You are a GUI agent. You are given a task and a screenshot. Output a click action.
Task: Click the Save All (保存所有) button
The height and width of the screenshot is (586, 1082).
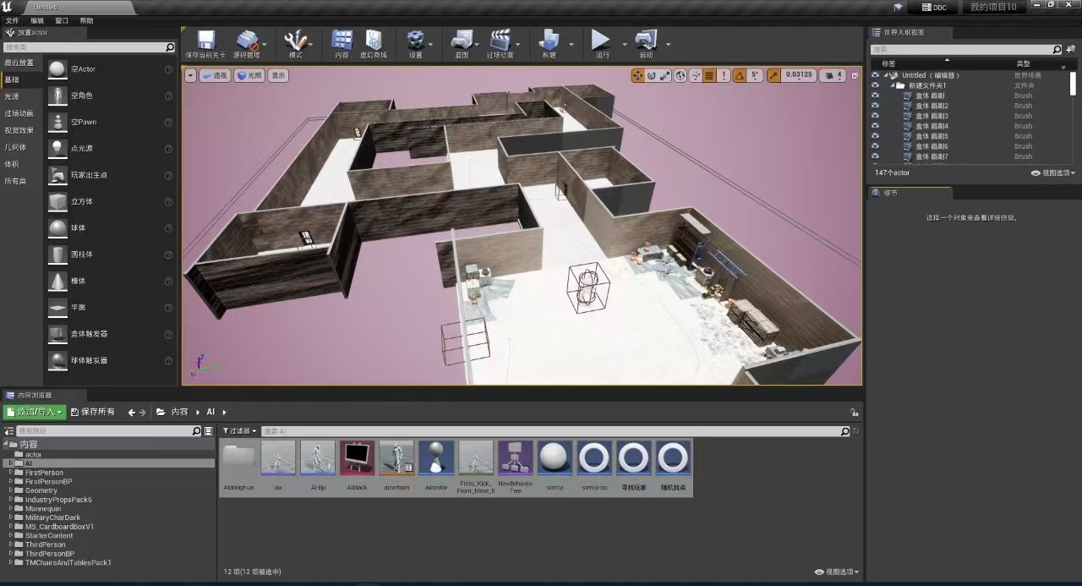coord(93,412)
